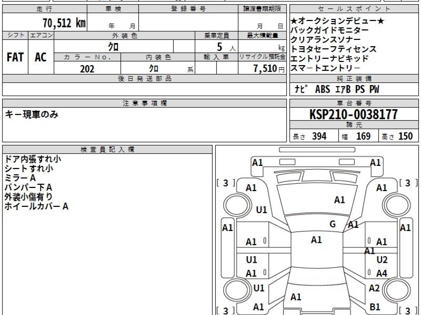Select the クリアランスソナー line

(x=326, y=40)
